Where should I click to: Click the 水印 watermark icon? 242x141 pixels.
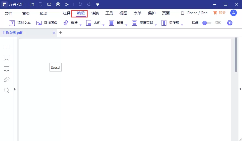[89, 23]
